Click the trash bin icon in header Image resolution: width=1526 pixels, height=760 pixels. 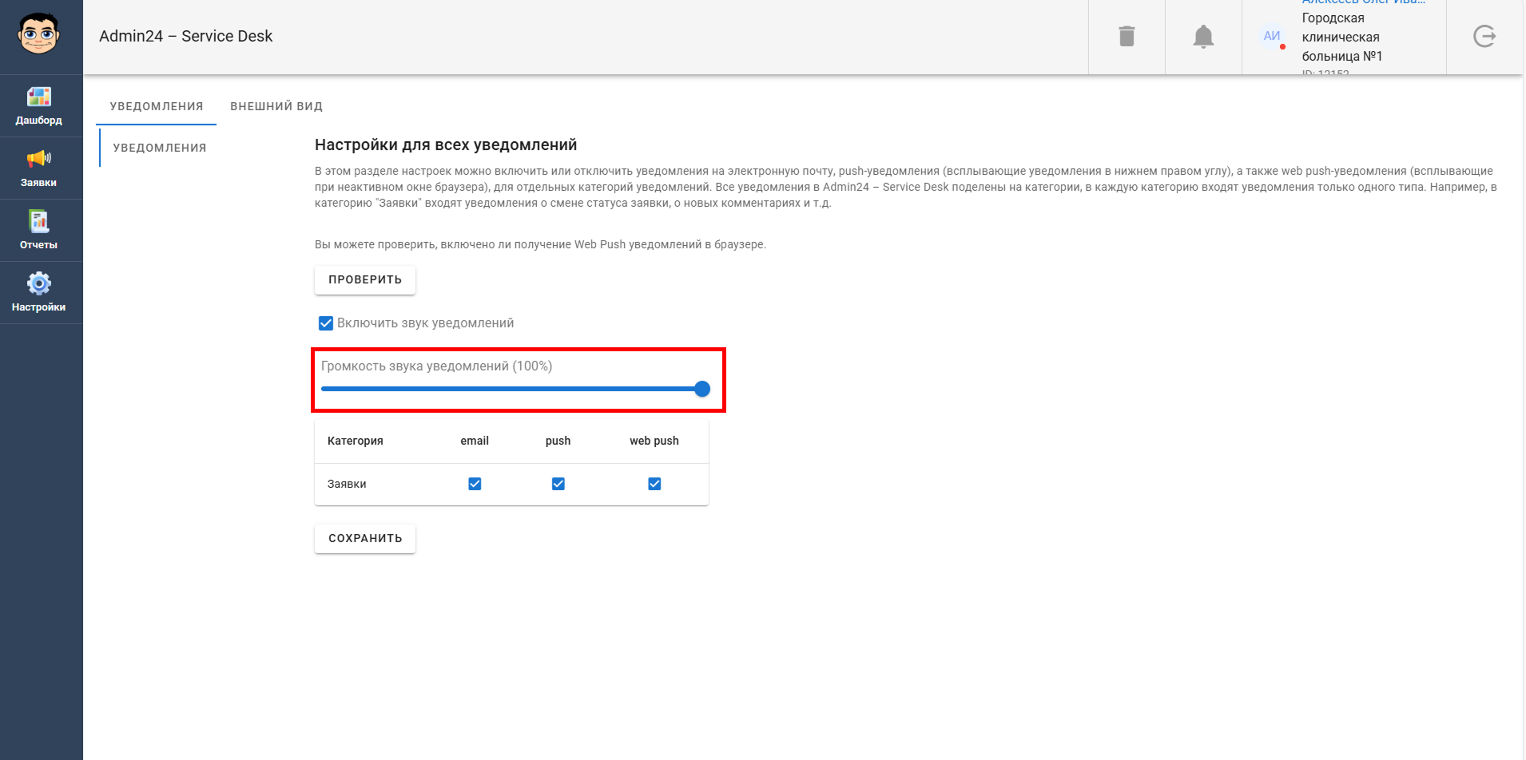click(1127, 36)
